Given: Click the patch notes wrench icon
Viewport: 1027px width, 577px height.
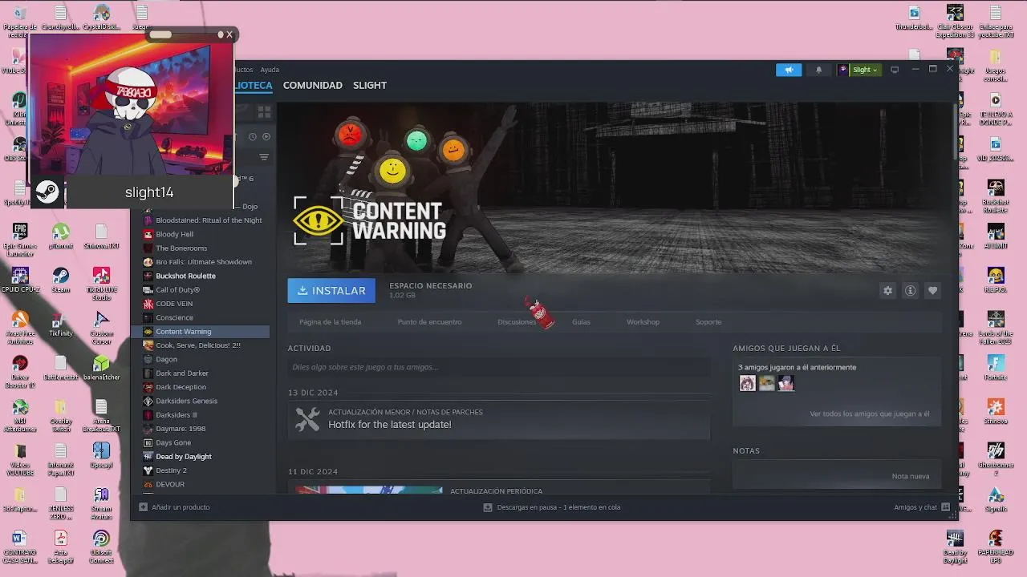Looking at the screenshot, I should tap(307, 419).
